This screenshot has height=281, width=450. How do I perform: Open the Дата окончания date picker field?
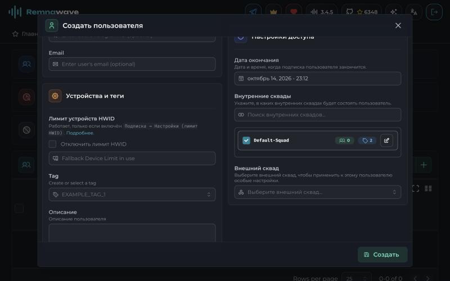(x=317, y=78)
